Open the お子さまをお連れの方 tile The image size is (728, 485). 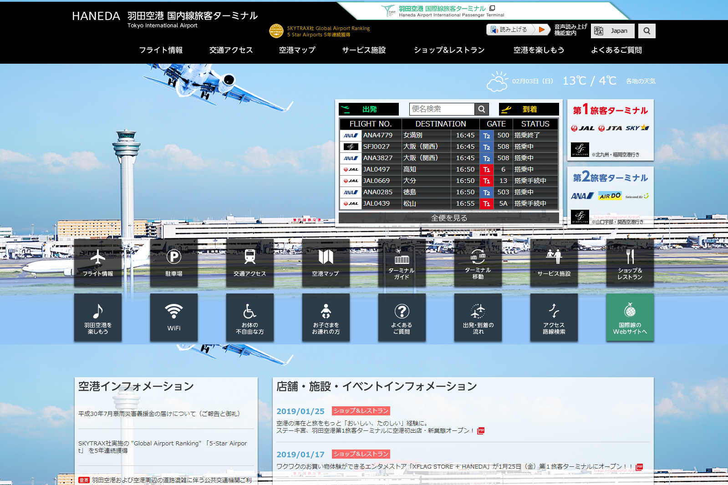(x=326, y=317)
